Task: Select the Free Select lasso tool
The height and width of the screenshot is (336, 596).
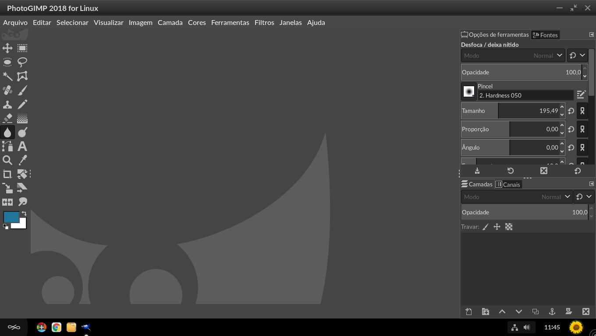Action: (x=22, y=62)
